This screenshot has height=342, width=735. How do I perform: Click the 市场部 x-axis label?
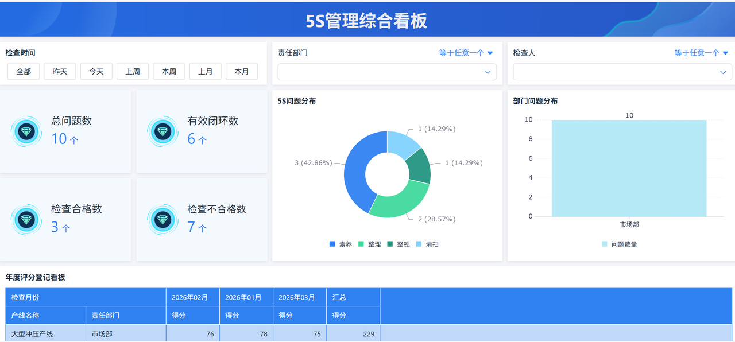pyautogui.click(x=629, y=225)
